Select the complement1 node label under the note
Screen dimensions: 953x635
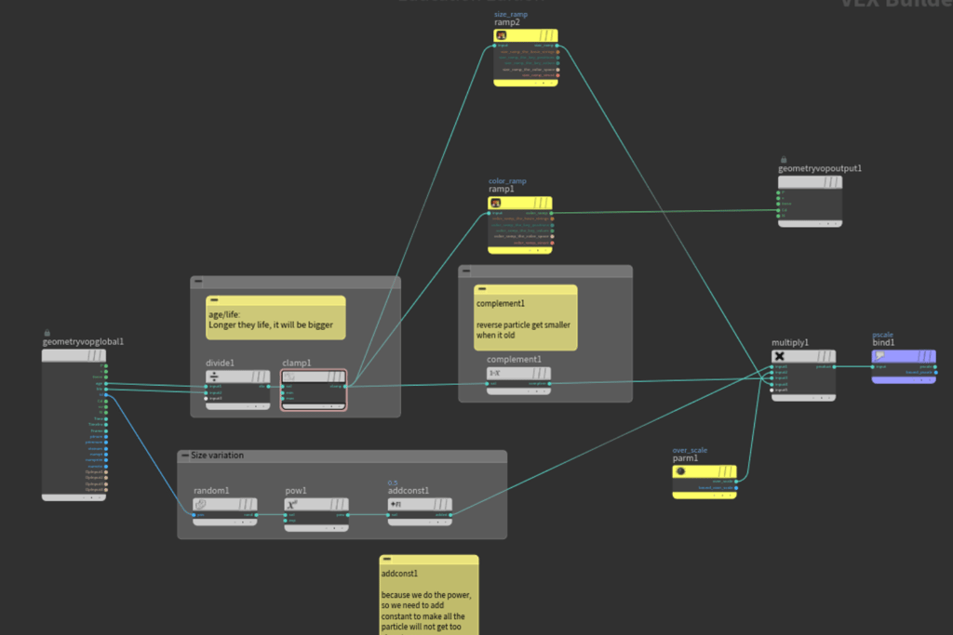[x=514, y=360]
